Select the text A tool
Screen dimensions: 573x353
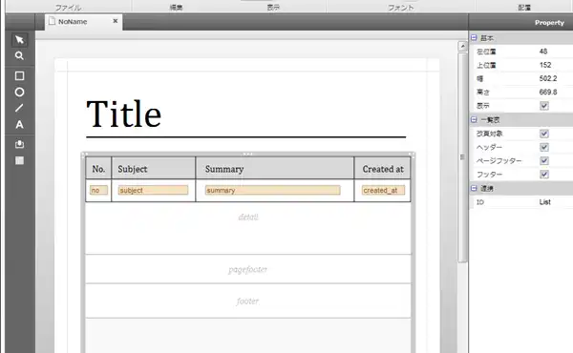19,124
